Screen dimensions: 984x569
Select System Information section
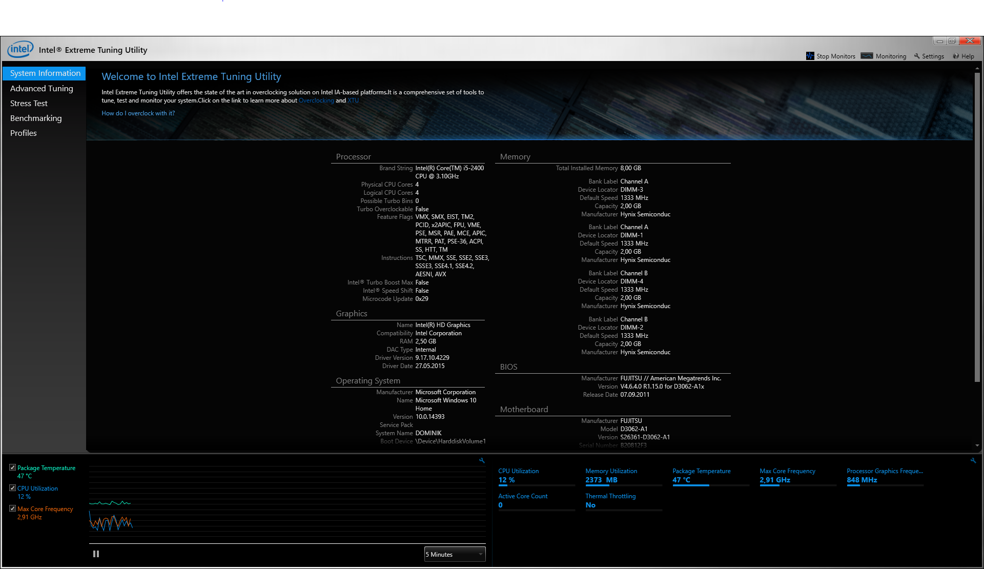point(45,73)
